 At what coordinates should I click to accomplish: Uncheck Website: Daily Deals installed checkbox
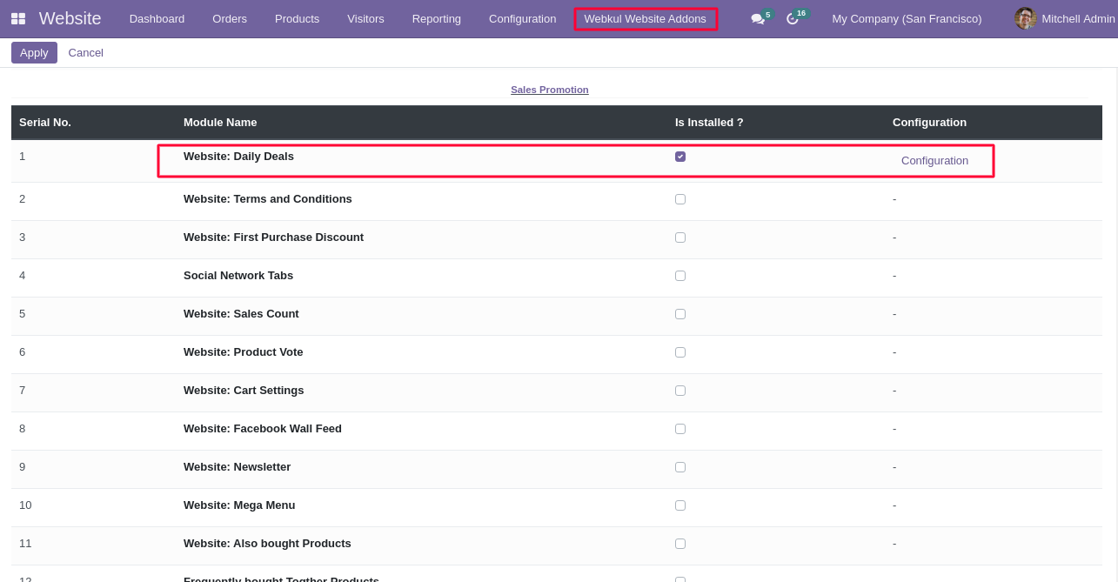pos(680,157)
